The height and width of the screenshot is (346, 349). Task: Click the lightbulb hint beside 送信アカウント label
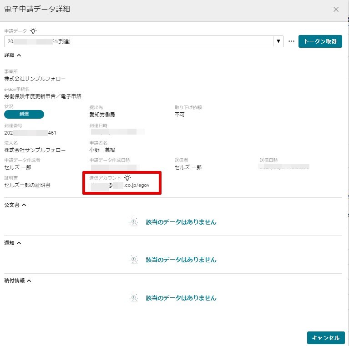point(127,178)
